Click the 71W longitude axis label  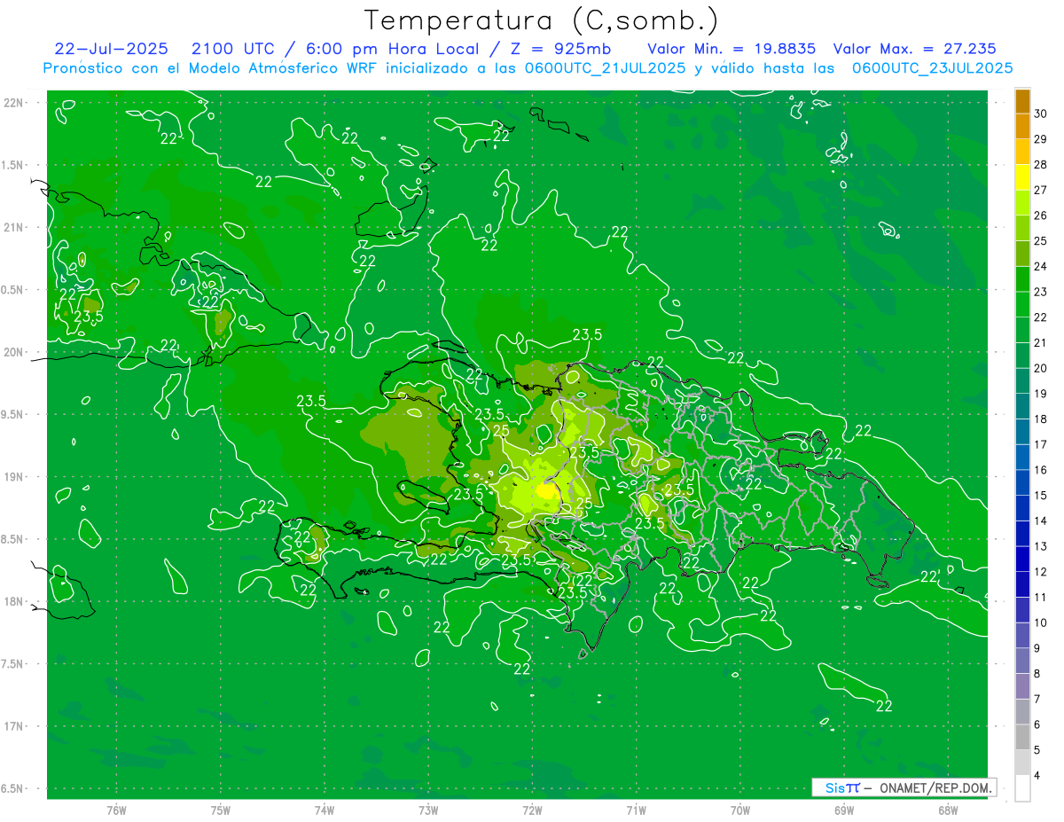point(636,810)
